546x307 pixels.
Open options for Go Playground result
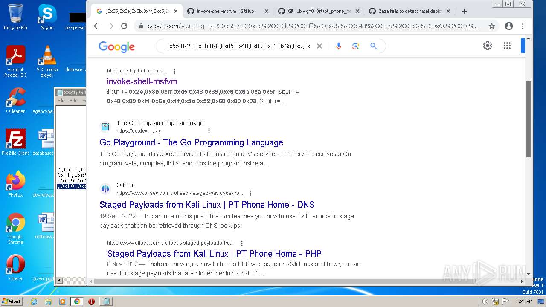(209, 131)
